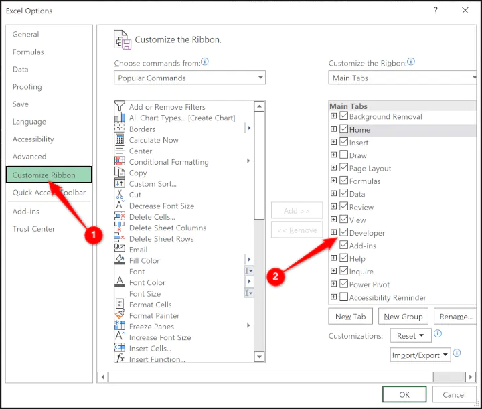Click the Delete Sheet Rows icon
Viewport: 482px width, 409px height.
pos(120,238)
